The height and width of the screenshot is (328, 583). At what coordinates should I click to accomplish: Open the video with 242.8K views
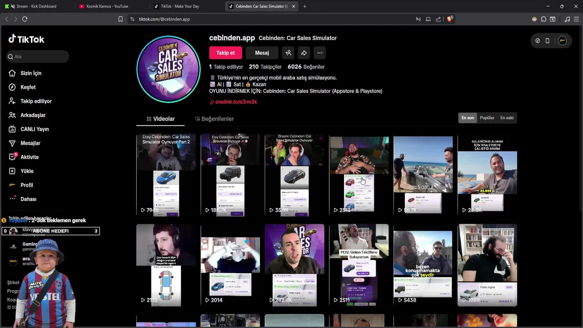(295, 265)
